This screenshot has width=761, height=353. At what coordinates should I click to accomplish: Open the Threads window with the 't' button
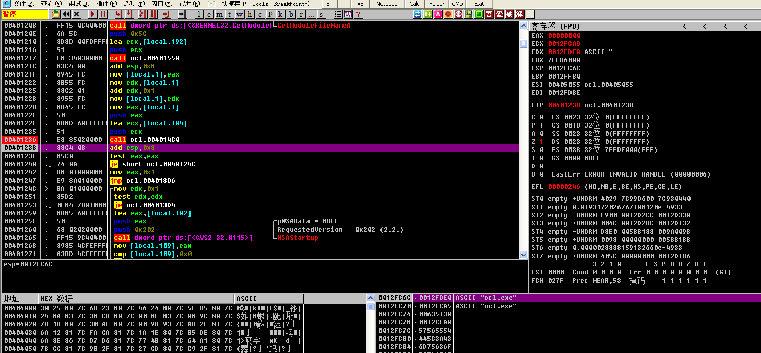(229, 14)
